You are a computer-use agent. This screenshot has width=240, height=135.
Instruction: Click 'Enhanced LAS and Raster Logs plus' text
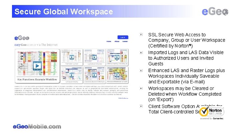point(186,70)
